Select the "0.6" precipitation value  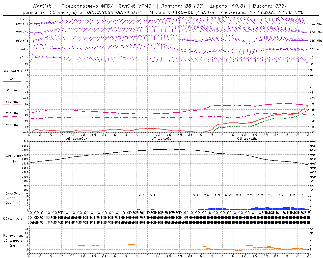pos(206,195)
